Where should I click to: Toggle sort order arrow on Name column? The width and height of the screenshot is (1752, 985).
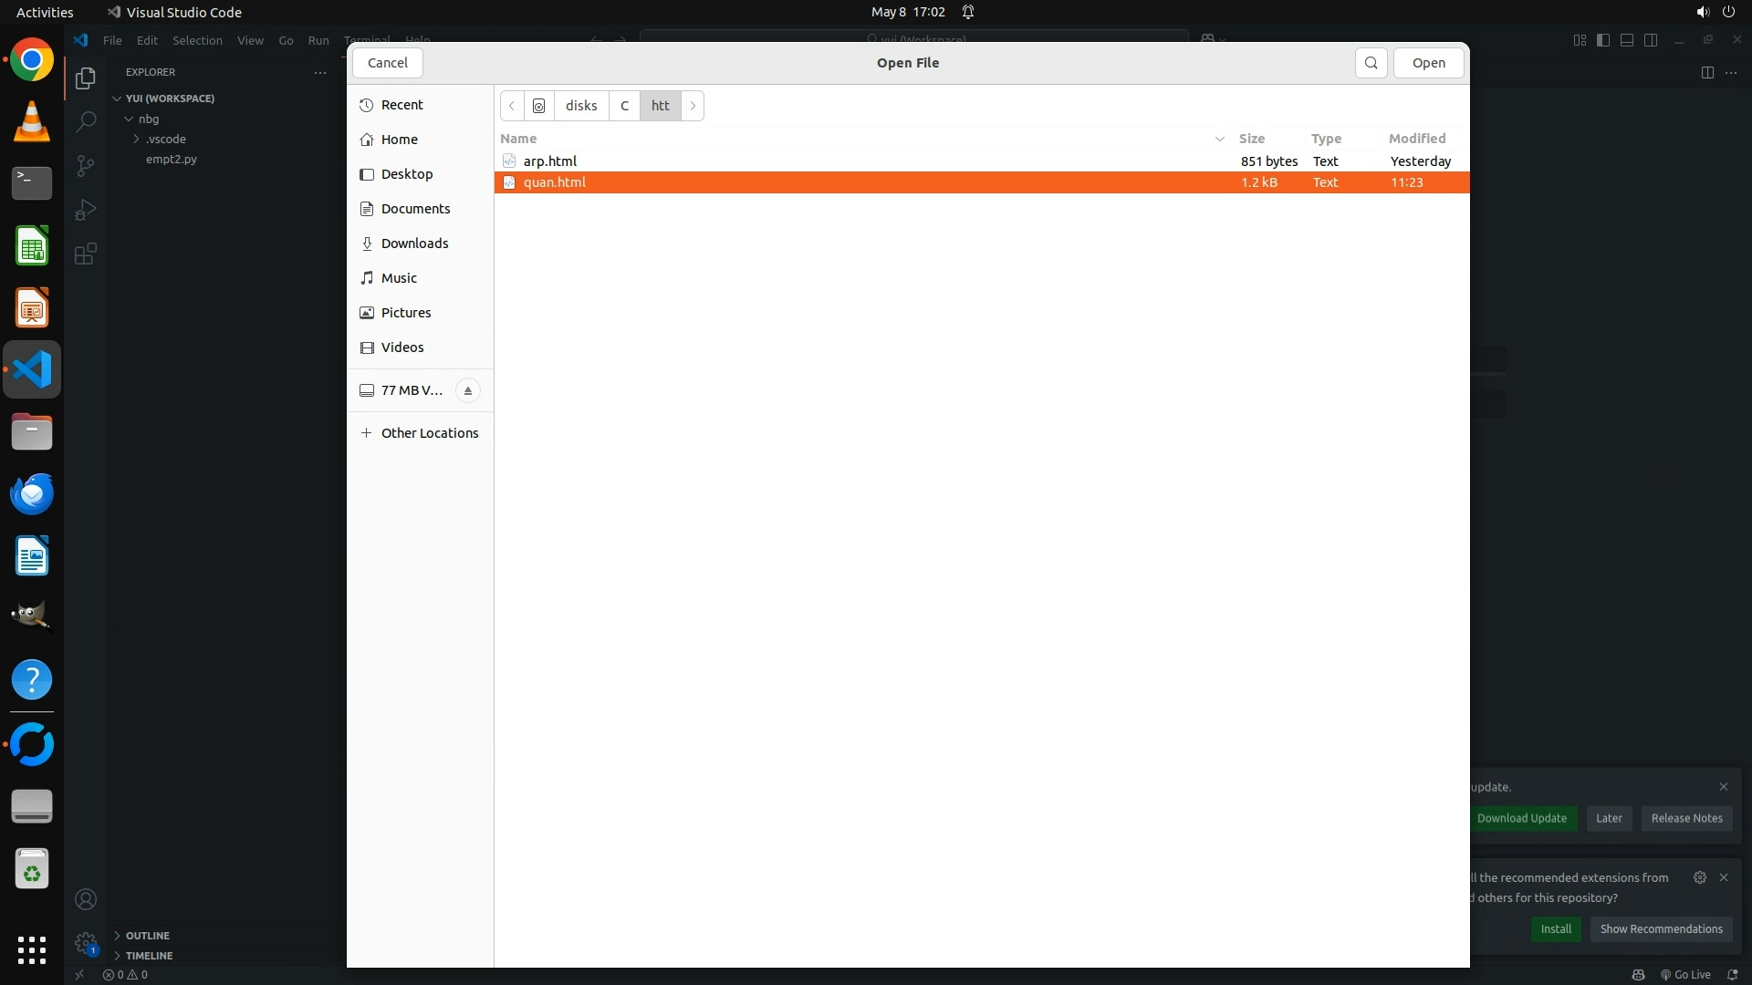tap(1219, 139)
